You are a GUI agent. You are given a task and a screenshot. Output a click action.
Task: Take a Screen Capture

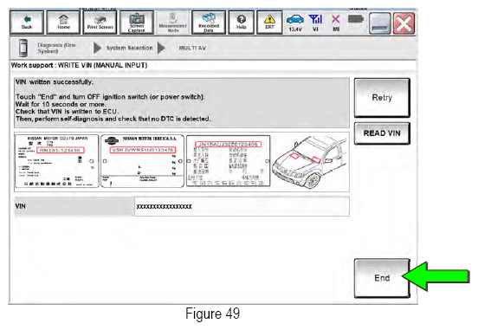pos(137,23)
